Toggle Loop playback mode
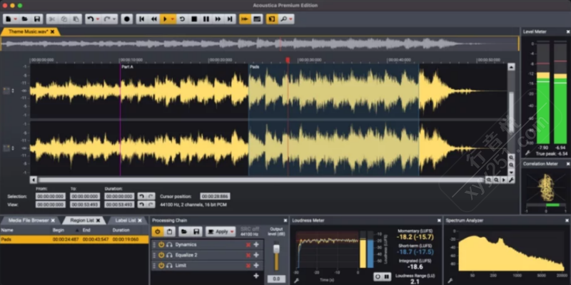This screenshot has height=285, width=571. [x=182, y=19]
